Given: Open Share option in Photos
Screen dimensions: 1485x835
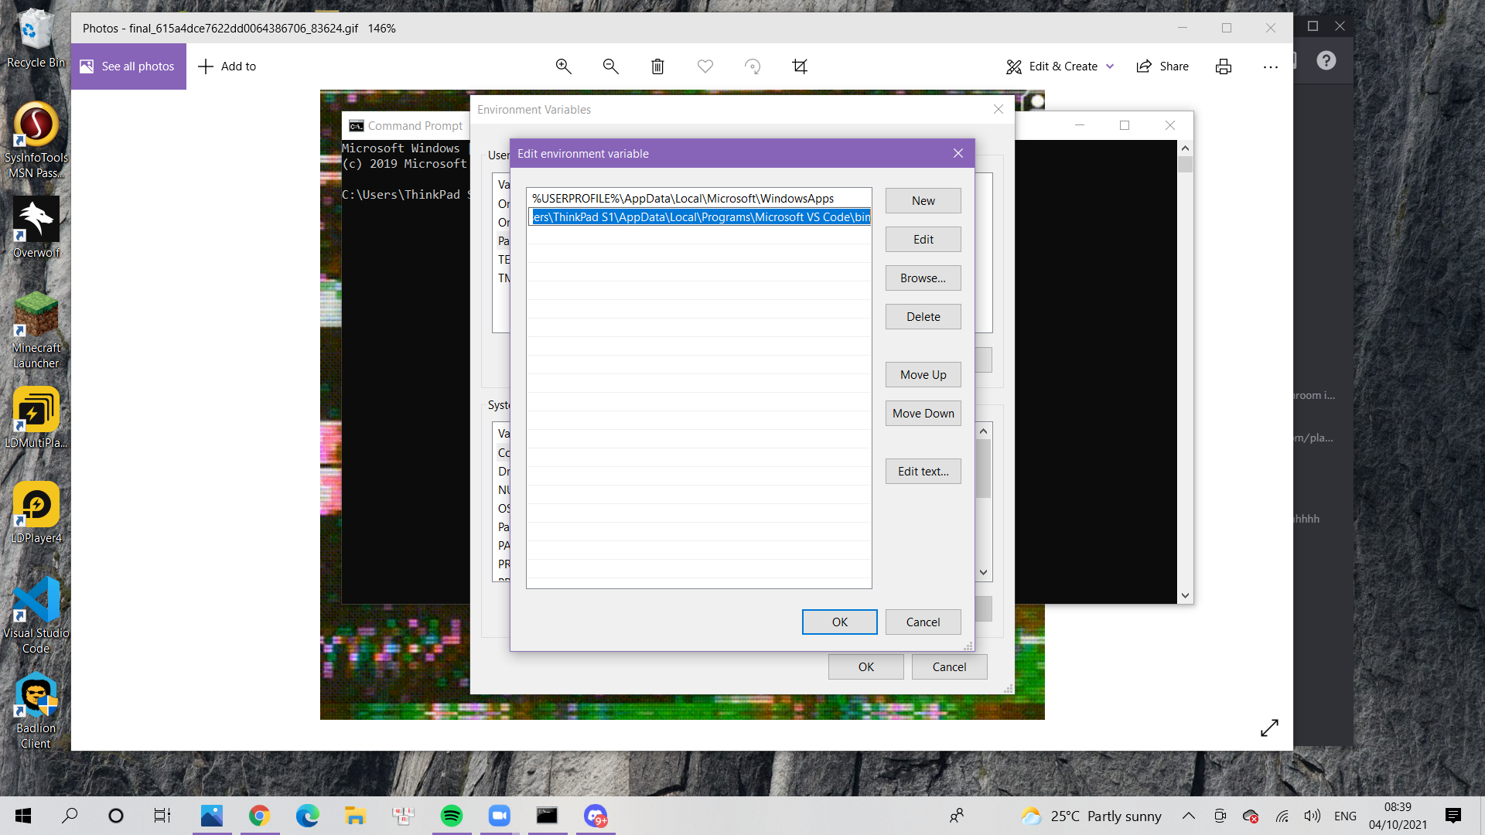Looking at the screenshot, I should tap(1162, 66).
